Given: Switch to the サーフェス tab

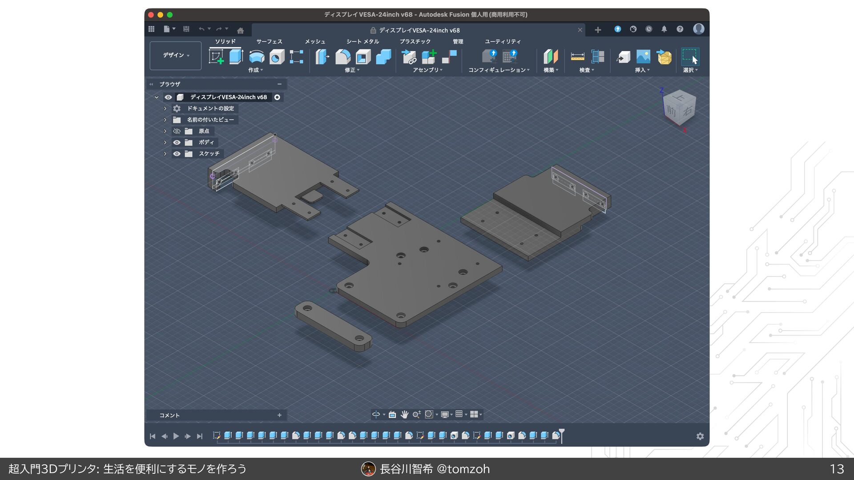Looking at the screenshot, I should tap(269, 41).
